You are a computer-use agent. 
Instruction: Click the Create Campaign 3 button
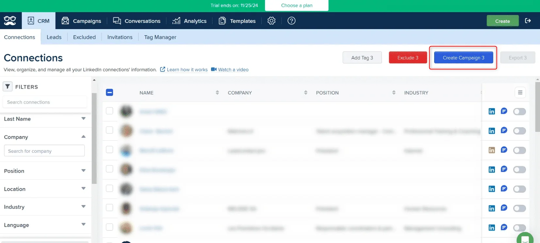coord(464,58)
